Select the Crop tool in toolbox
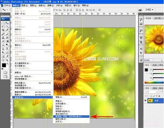The image size is (164, 128). pyautogui.click(x=3, y=30)
